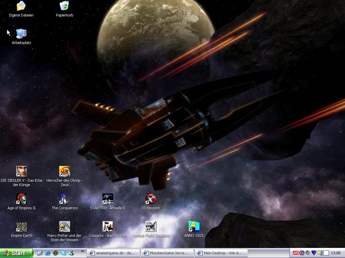
Task: Select Harry Potter und der Stein icon
Action: point(64,226)
